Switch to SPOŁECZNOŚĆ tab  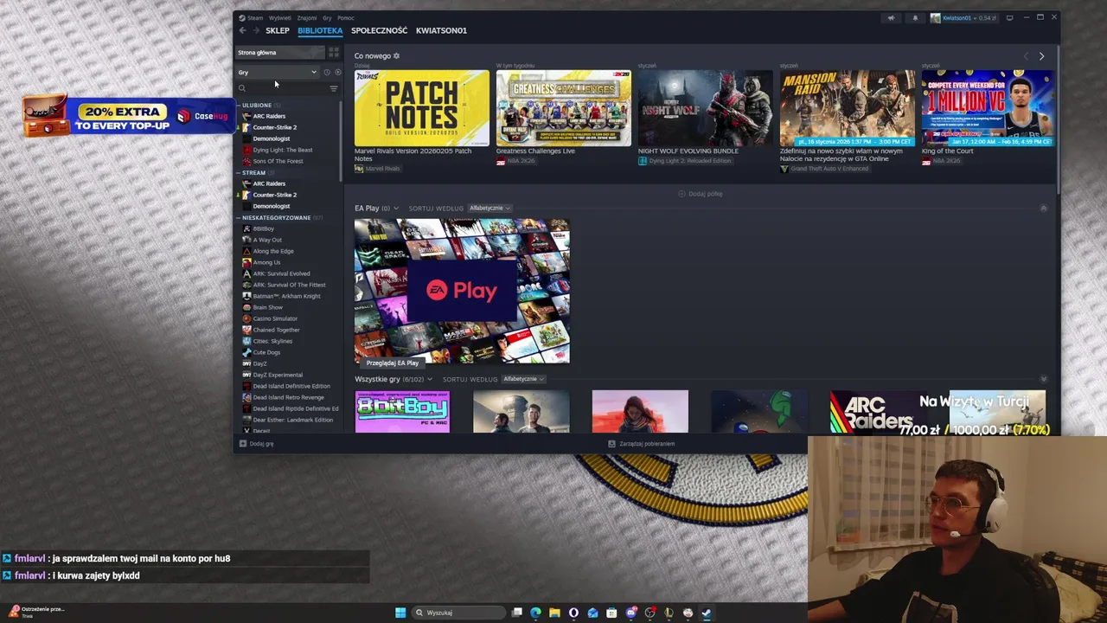(379, 30)
